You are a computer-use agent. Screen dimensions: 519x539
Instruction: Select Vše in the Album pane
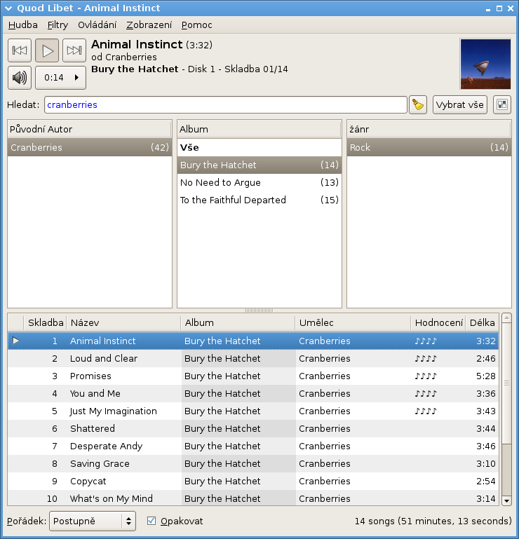(x=259, y=147)
